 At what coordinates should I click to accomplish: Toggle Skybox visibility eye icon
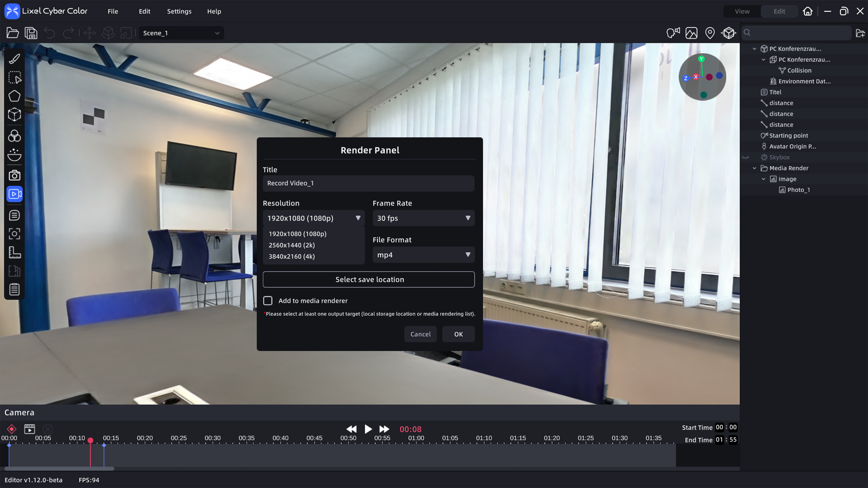coord(745,157)
